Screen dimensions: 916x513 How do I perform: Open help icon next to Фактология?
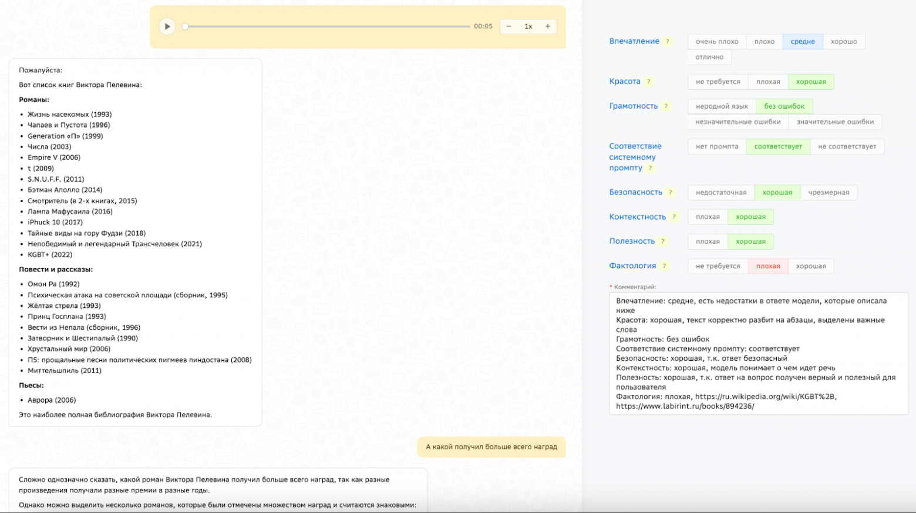(664, 266)
